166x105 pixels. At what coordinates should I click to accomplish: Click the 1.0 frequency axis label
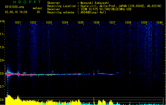point(2,47)
